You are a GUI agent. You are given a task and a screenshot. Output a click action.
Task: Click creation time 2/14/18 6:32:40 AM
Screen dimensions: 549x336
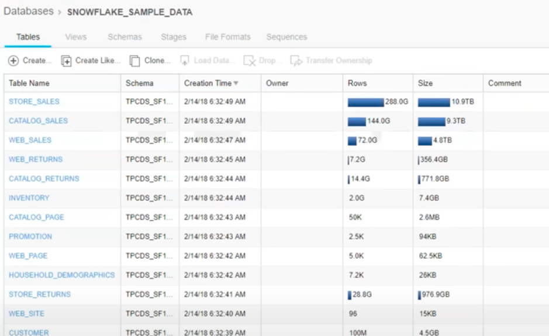(x=215, y=313)
